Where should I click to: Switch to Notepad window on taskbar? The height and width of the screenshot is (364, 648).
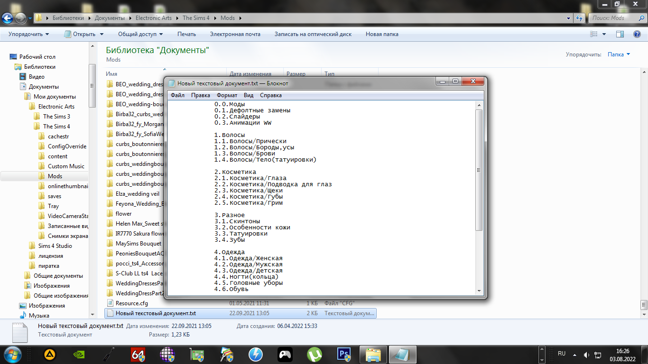[x=403, y=354]
